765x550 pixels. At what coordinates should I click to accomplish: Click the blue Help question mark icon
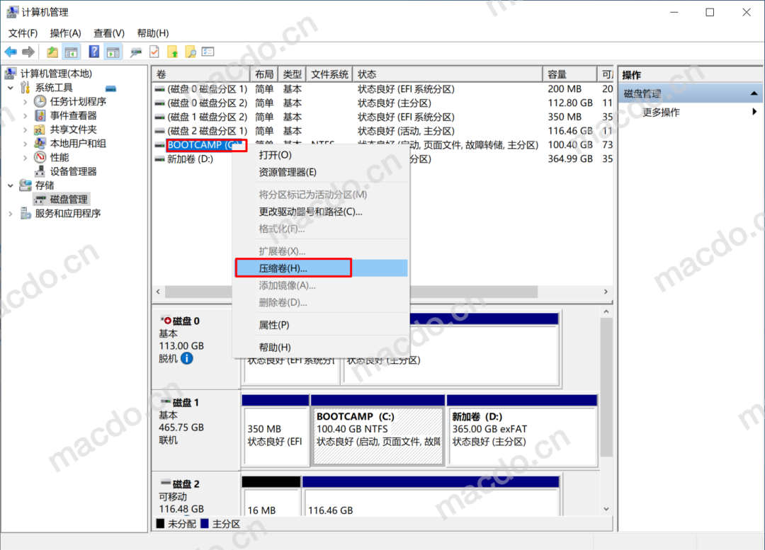click(x=93, y=52)
